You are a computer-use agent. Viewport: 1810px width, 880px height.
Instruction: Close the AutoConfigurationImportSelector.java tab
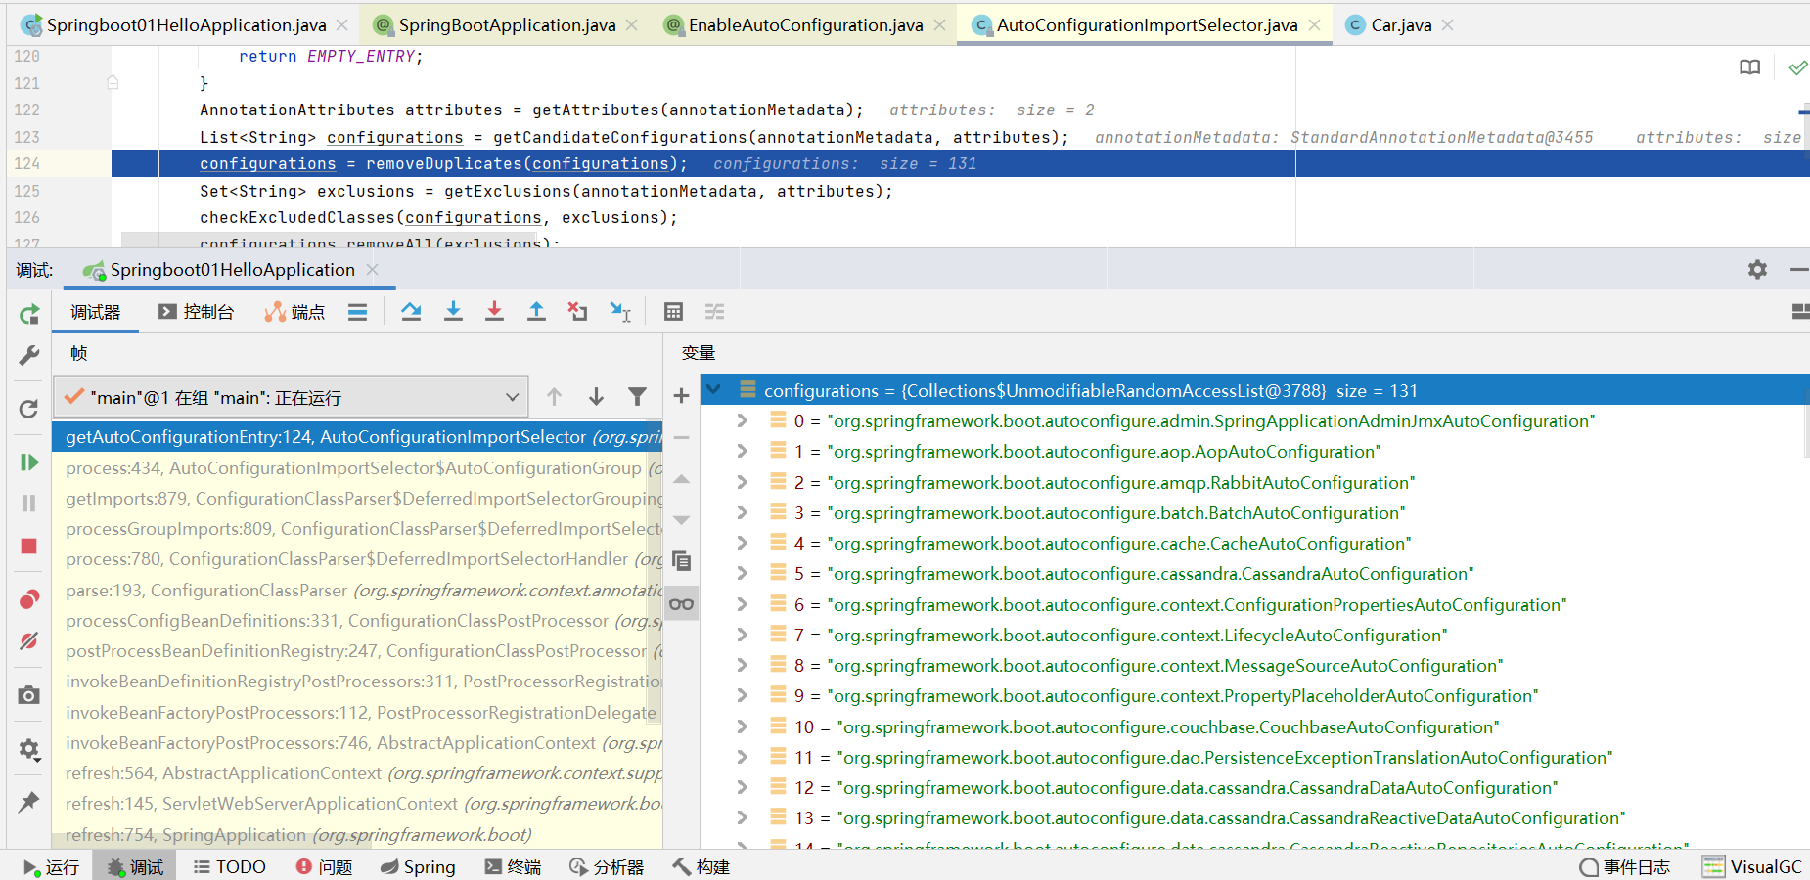1314,25
